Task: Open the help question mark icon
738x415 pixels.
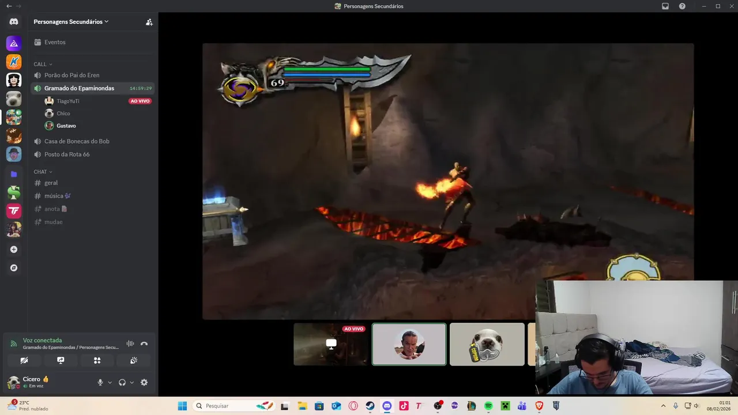Action: coord(682,6)
